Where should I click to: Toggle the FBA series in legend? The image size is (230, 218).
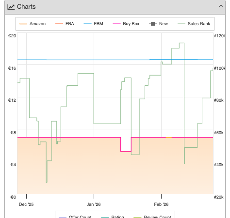click(65, 24)
